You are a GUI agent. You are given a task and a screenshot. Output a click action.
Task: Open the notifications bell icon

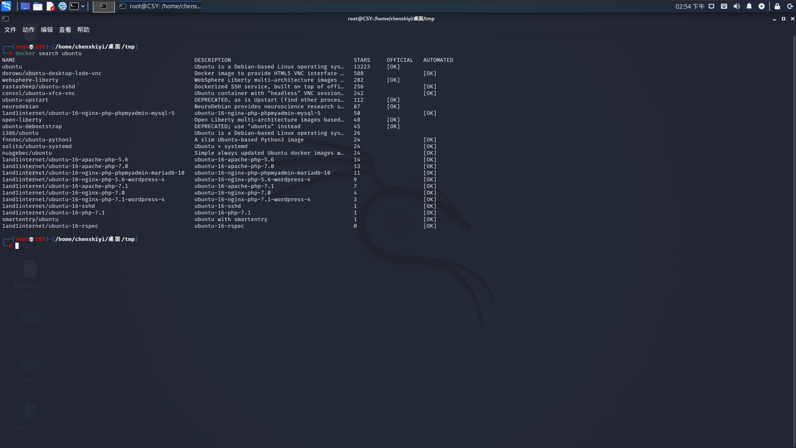pos(749,6)
